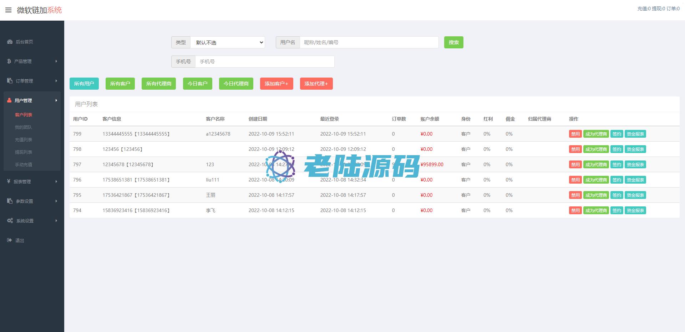This screenshot has height=332, width=685.
Task: Click the sign-out icon beside 退出
Action: pos(10,240)
